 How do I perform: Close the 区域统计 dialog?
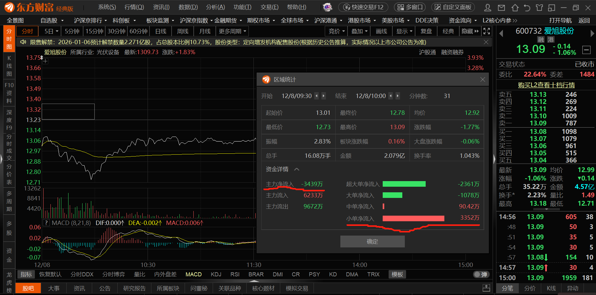pyautogui.click(x=483, y=80)
